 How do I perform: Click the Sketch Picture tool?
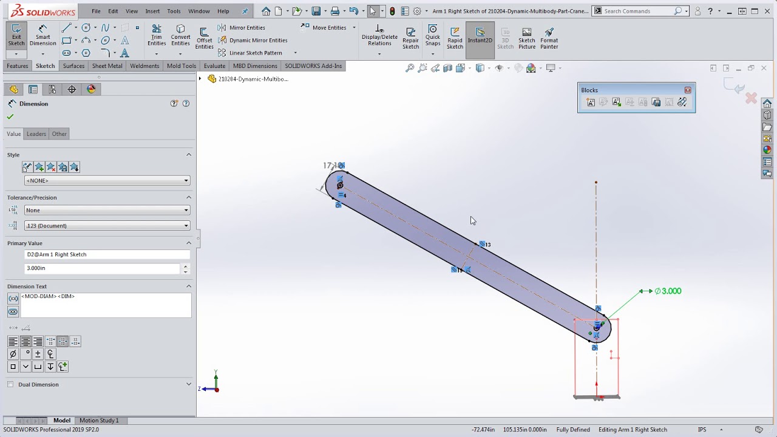pos(527,38)
